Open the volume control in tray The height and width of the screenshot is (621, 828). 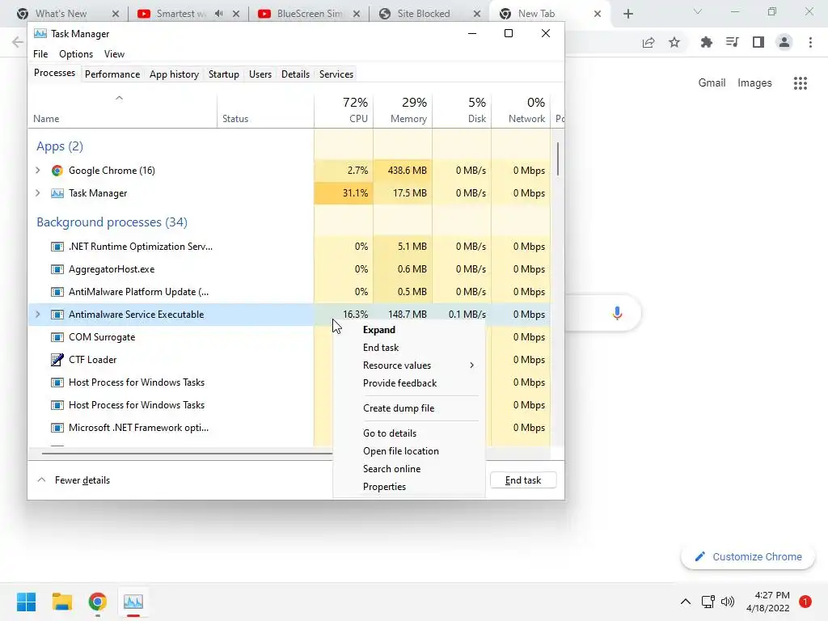click(x=728, y=602)
